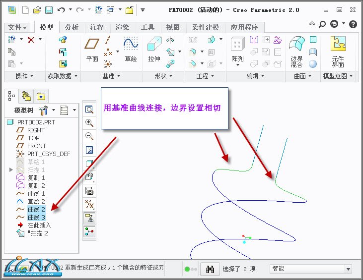363x280 pixels.
Task: Open the Pattern (阵列) tool
Action: [x=237, y=51]
